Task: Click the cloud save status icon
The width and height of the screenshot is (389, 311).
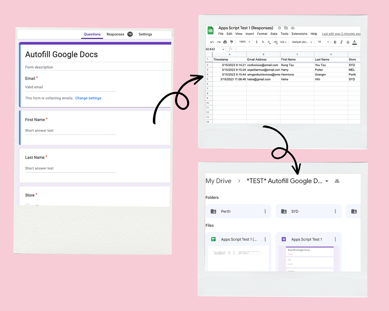Action: [x=293, y=28]
